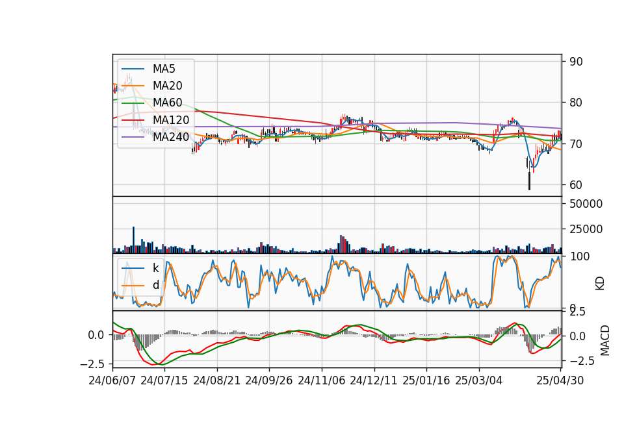Click the 24/06/07 date axis label
The height and width of the screenshot is (448, 624).
coord(112,380)
